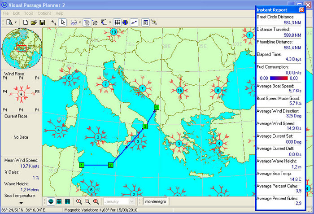Select the arrow pointer tool
Viewport: 314px width, 214px height.
(x=63, y=22)
